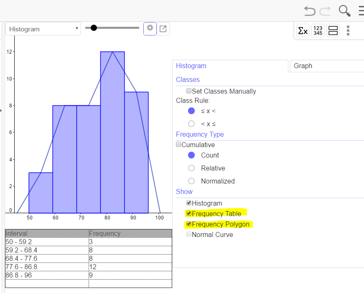
Task: Click the Interval column header
Action: pyautogui.click(x=47, y=234)
